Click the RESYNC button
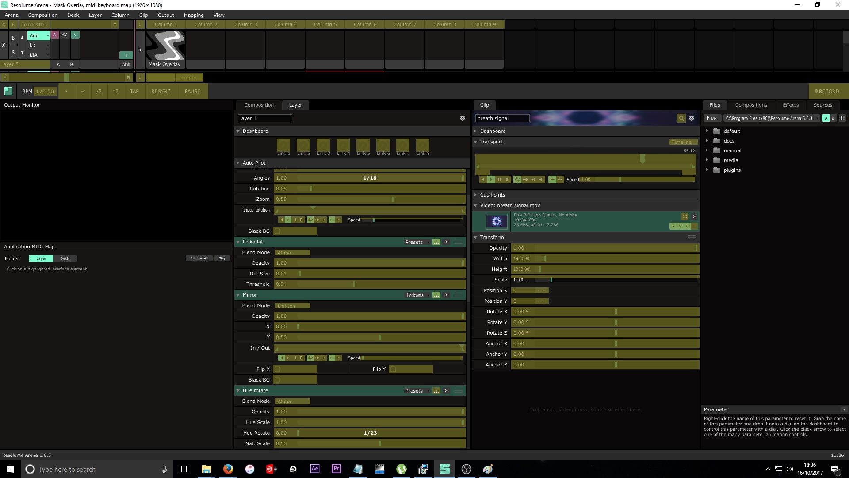The image size is (849, 478). click(x=161, y=91)
